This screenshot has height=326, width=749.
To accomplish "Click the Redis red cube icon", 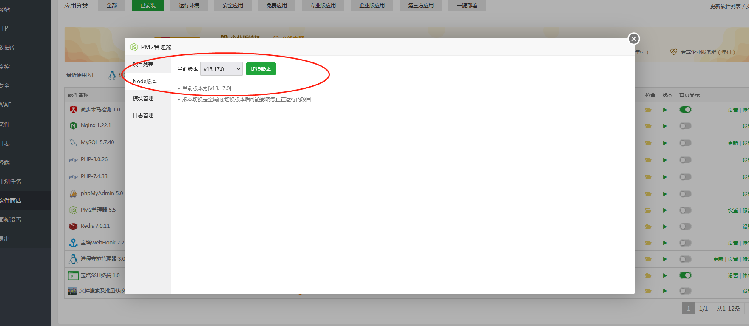I will click(73, 226).
